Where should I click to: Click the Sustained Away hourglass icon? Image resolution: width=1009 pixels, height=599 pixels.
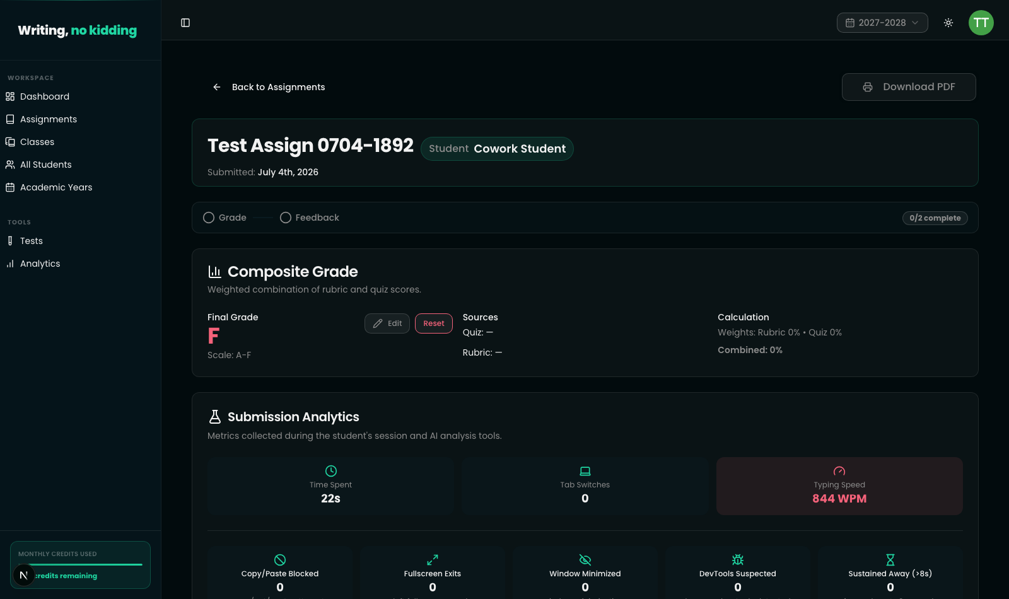890,560
